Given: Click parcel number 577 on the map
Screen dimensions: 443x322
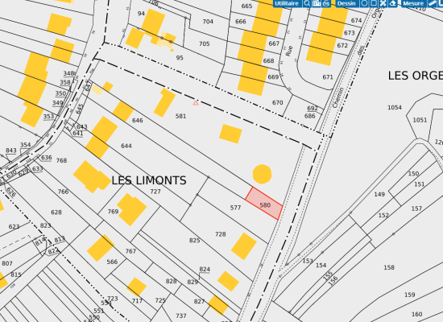Looking at the screenshot, I should point(235,208).
